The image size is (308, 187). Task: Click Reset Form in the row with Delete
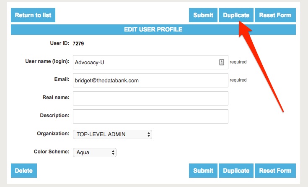[275, 171]
